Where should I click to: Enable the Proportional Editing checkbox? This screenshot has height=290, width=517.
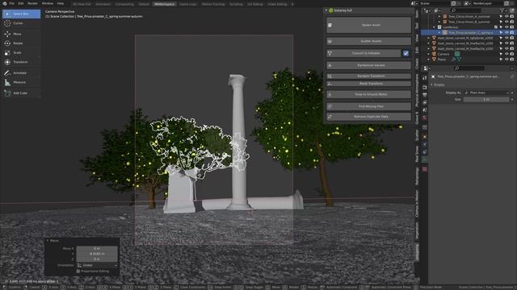tap(78, 271)
